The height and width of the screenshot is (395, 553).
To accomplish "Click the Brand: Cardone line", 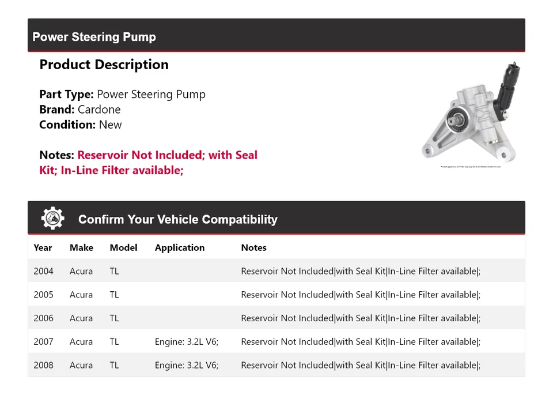I will pyautogui.click(x=80, y=110).
